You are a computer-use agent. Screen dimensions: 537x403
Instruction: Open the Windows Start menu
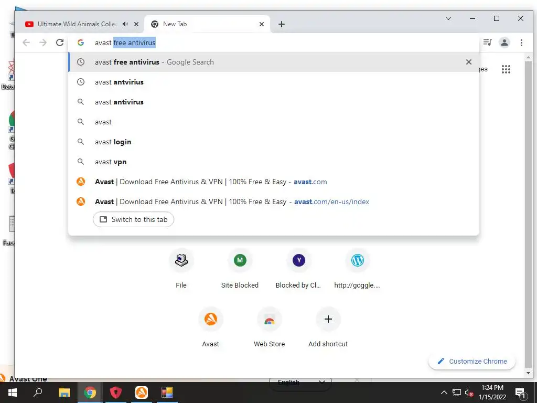[13, 393]
